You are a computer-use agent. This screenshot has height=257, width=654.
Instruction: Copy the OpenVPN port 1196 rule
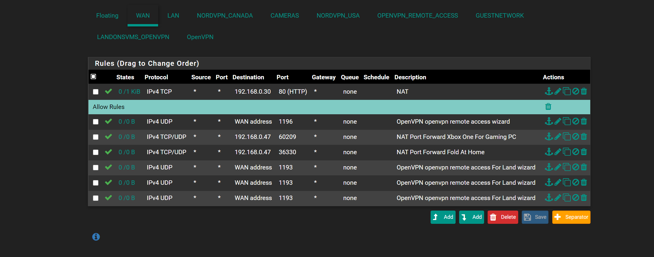pyautogui.click(x=567, y=121)
